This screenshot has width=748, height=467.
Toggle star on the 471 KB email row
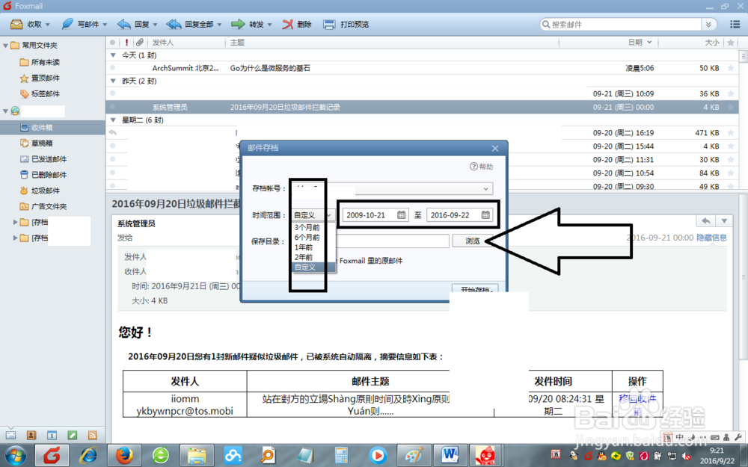point(731,133)
